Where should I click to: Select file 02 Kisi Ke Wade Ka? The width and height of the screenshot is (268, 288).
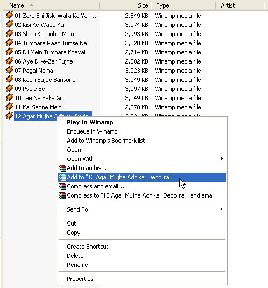tap(39, 25)
